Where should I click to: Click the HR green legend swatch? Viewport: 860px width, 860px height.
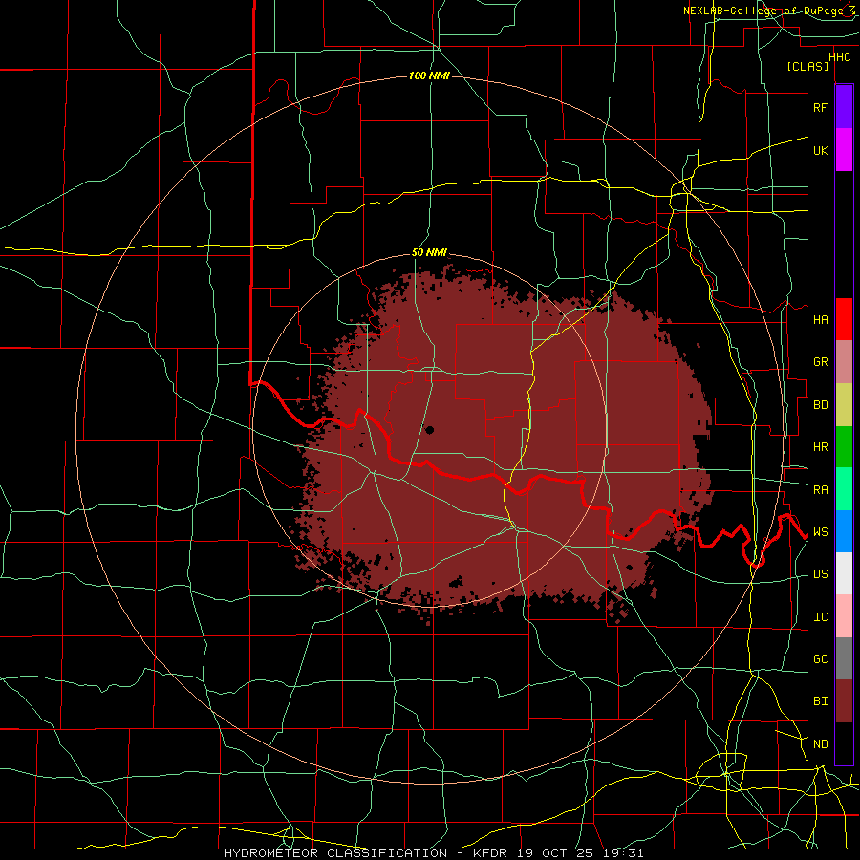(x=844, y=446)
